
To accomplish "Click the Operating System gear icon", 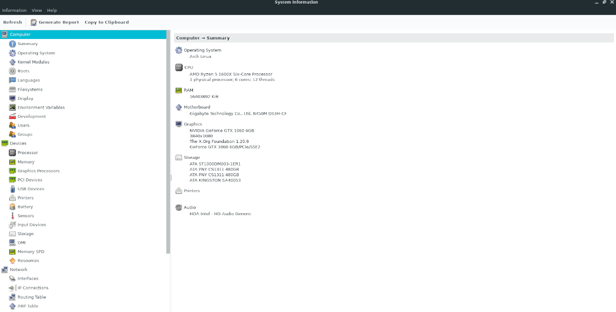I will pos(13,53).
